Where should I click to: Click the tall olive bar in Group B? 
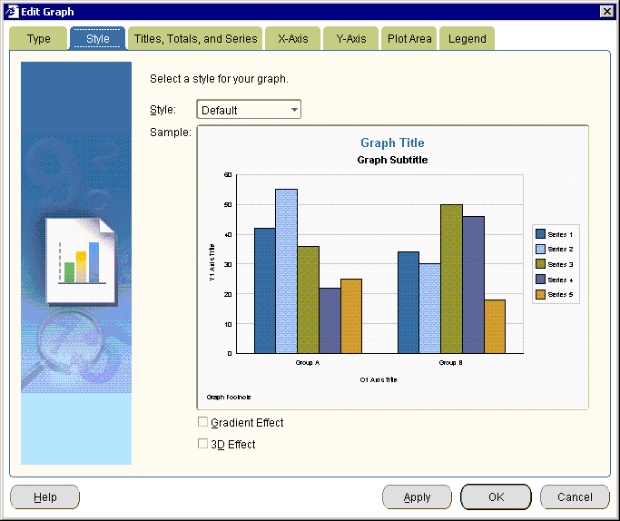coord(451,279)
